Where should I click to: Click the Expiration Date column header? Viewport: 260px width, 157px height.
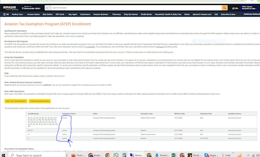click(x=206, y=114)
